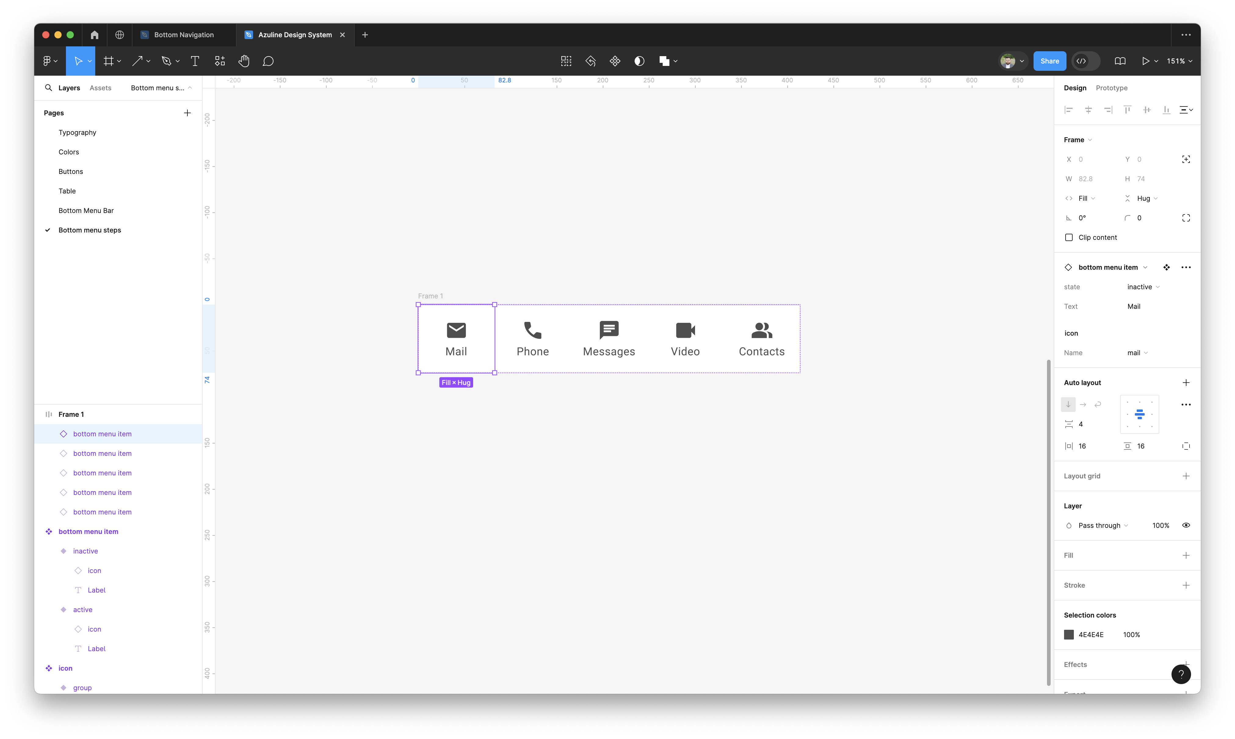Click the Share button

tap(1049, 61)
